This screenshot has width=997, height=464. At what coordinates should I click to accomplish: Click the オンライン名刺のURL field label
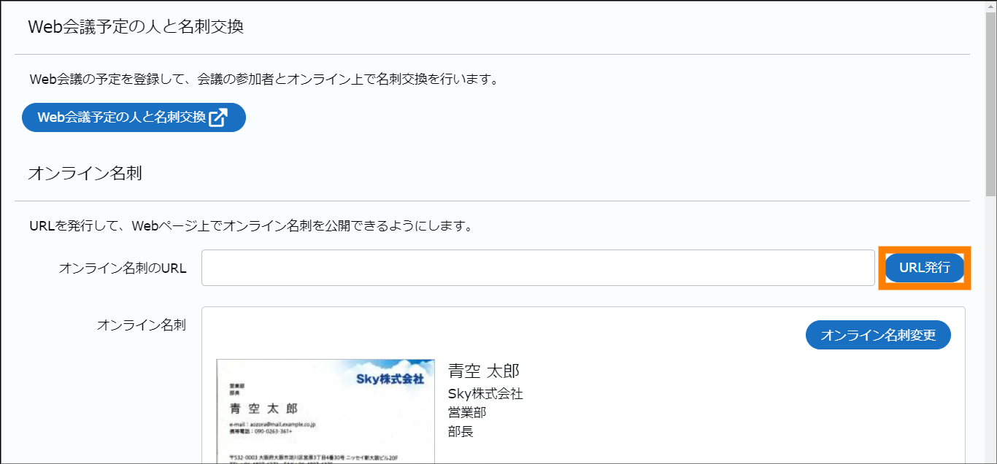pos(123,268)
